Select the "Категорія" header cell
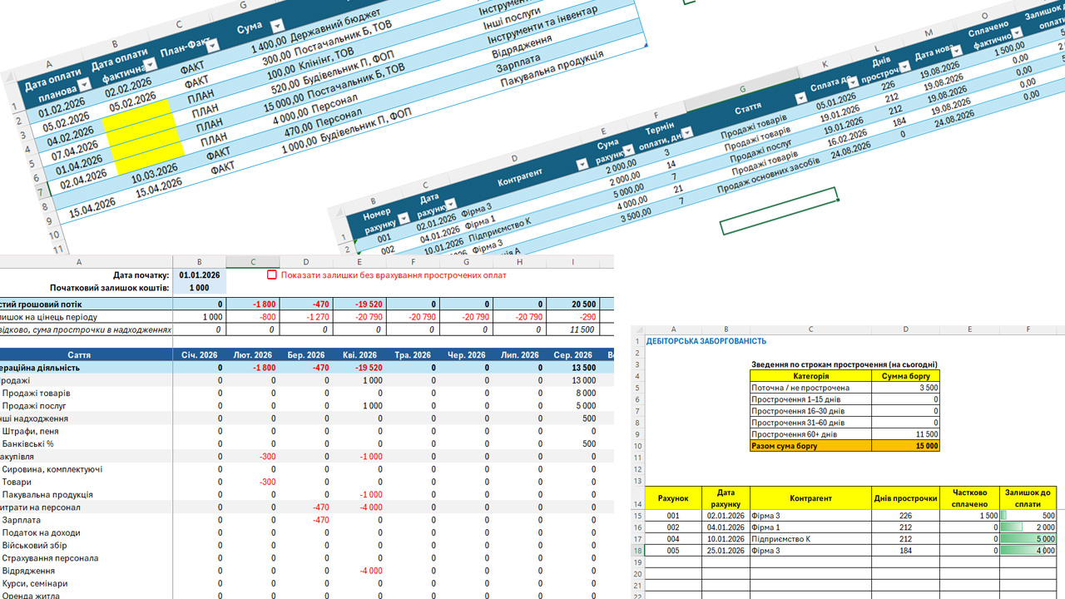 [x=810, y=376]
